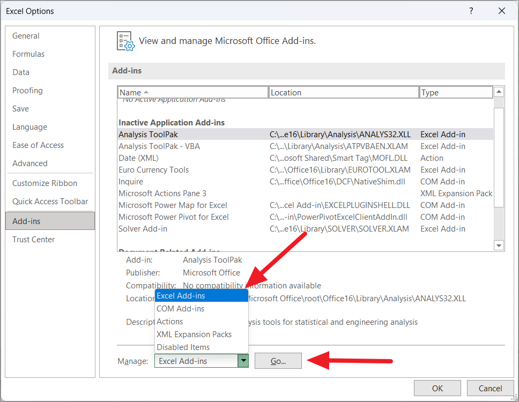
Task: Select Disabled Items in dropdown list
Action: coord(183,347)
